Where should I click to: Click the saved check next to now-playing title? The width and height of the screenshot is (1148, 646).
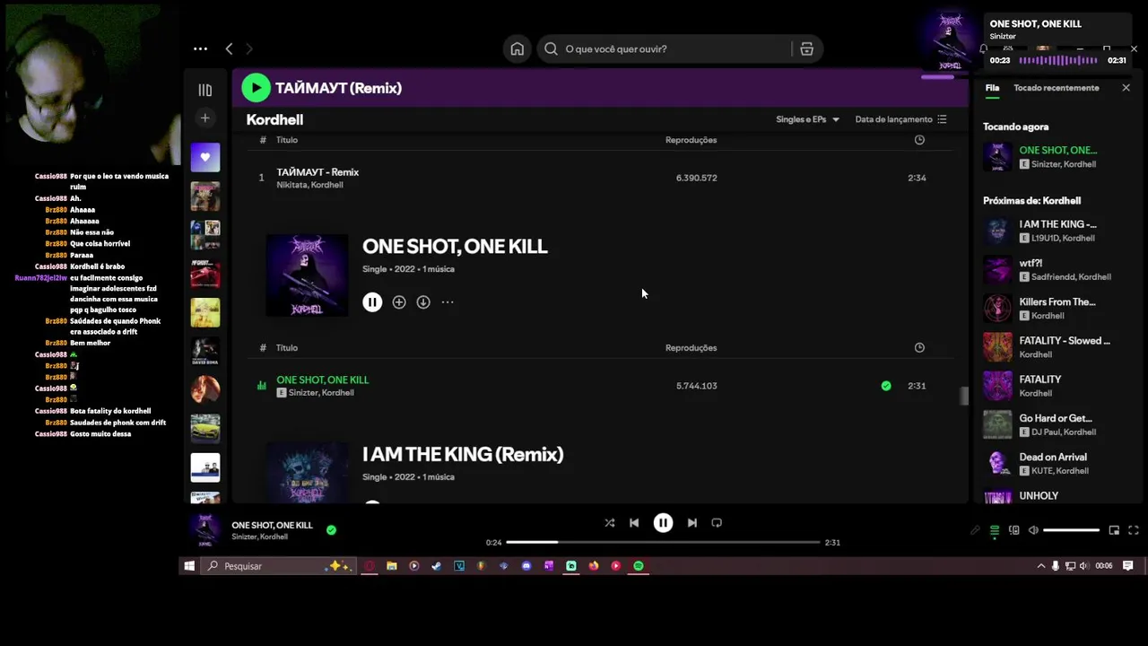tap(331, 530)
